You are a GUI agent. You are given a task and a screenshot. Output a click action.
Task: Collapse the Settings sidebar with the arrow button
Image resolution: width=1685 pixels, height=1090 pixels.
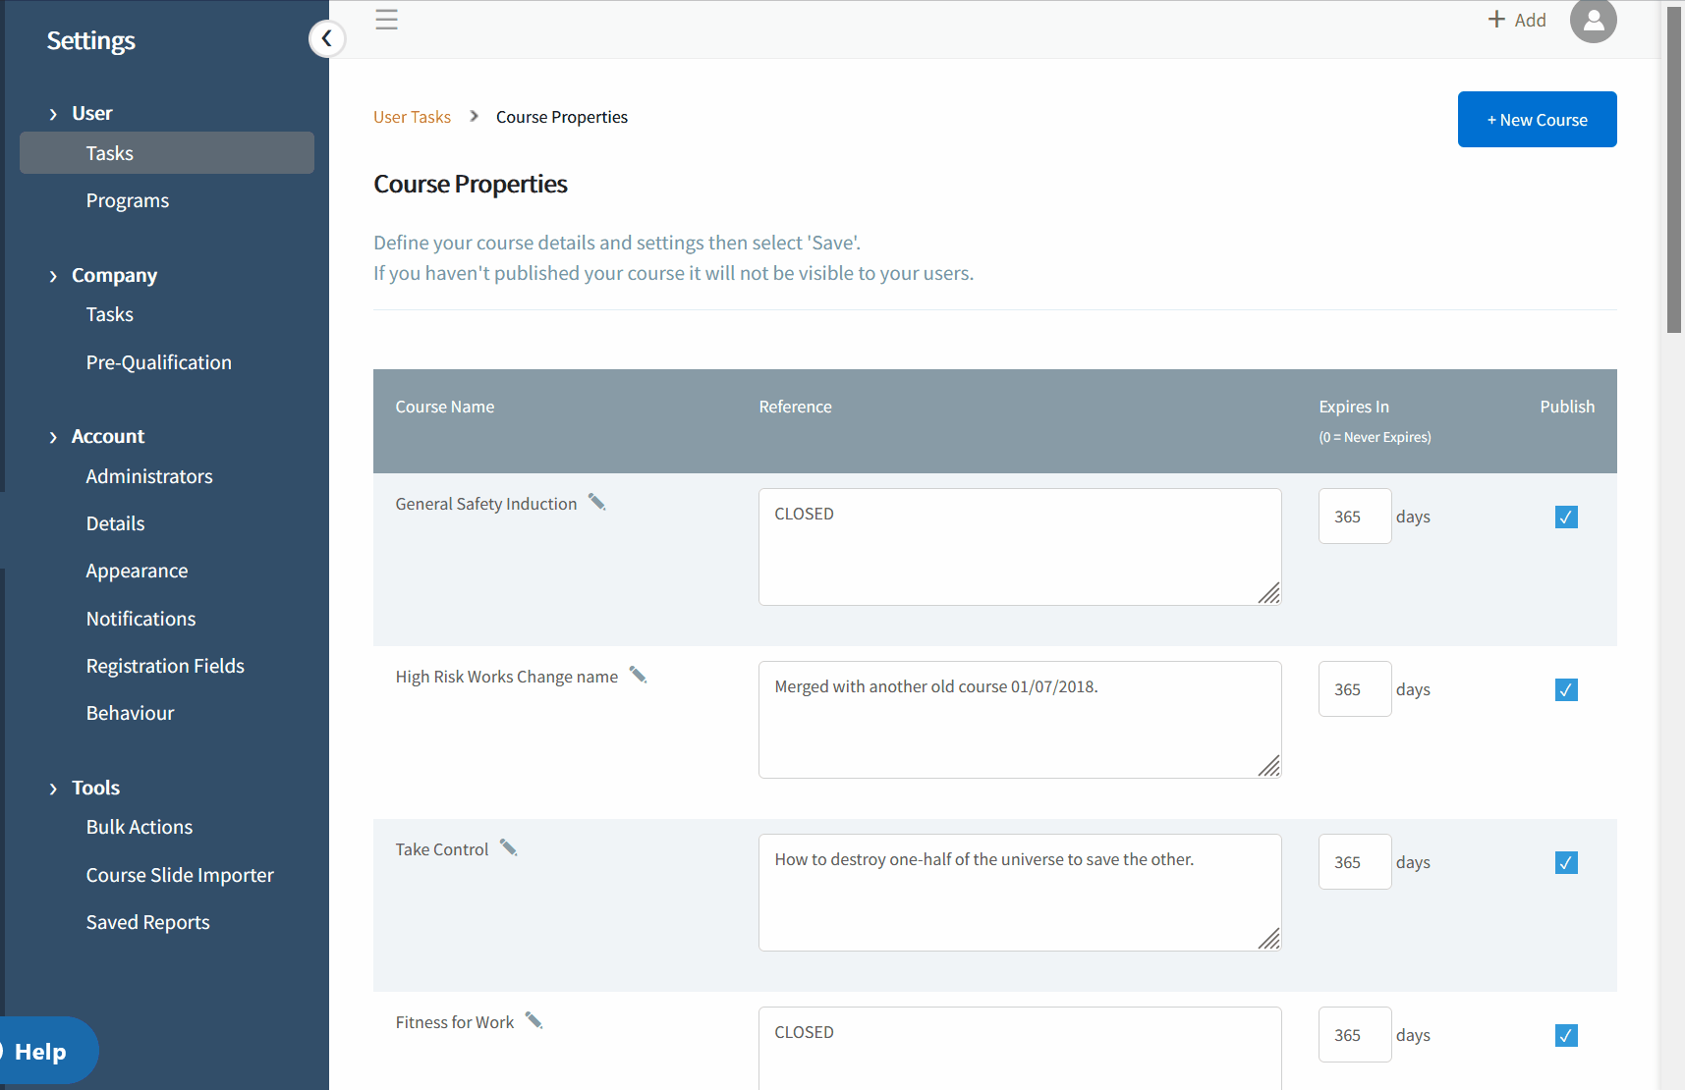[327, 39]
